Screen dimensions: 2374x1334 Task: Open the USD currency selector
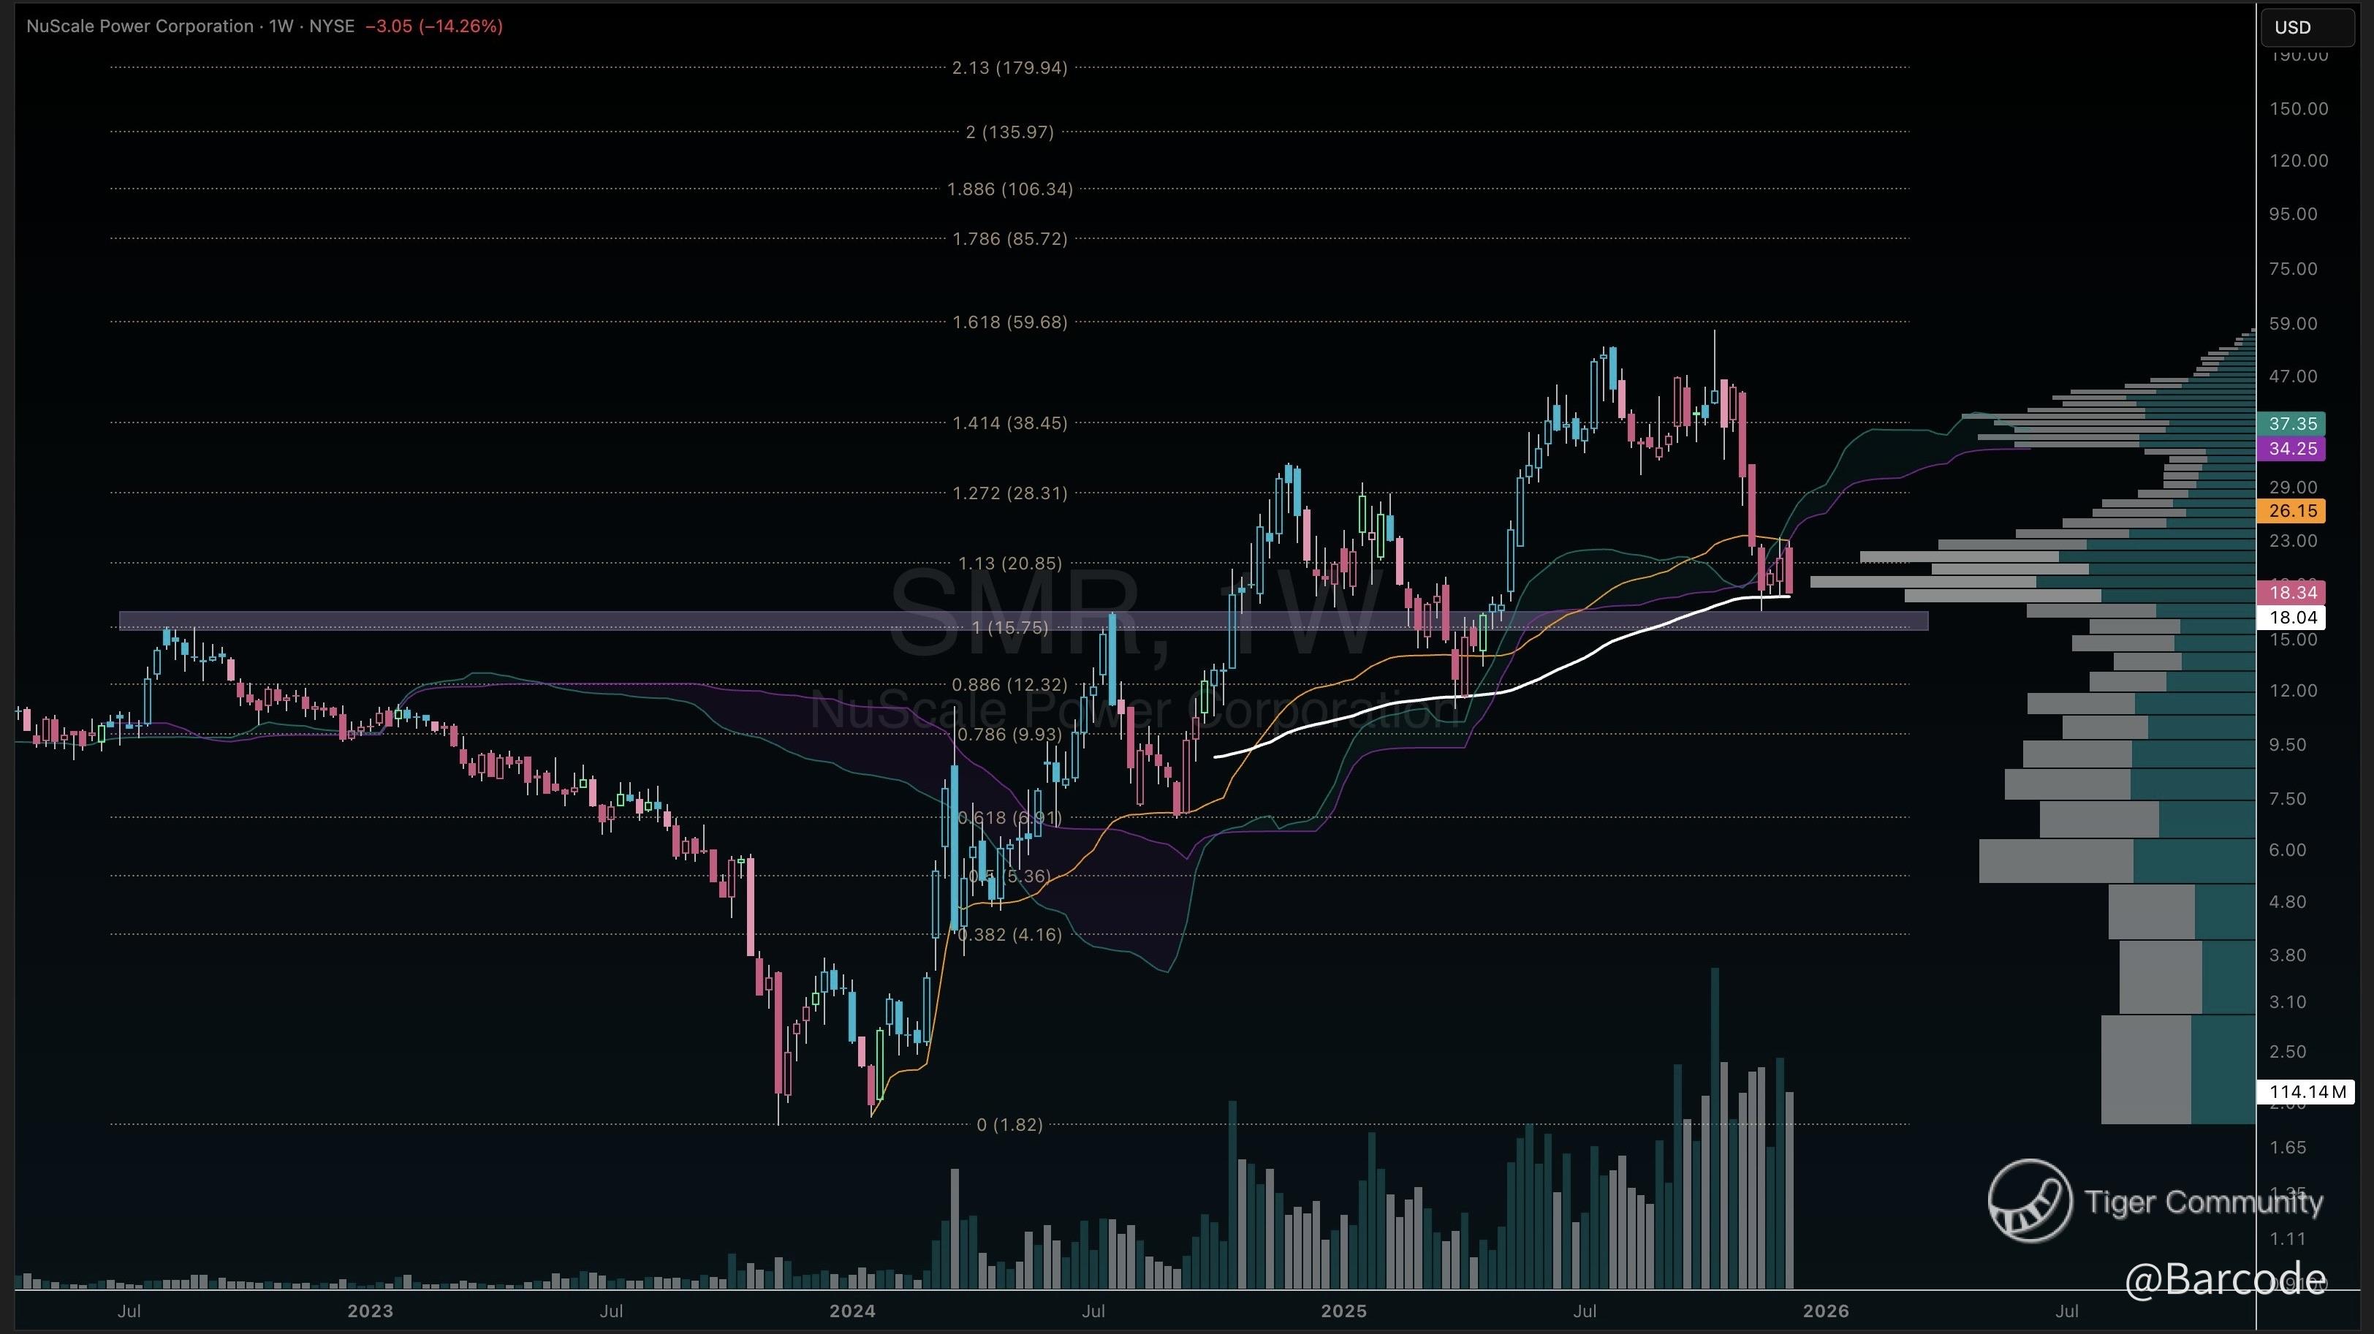[2306, 27]
